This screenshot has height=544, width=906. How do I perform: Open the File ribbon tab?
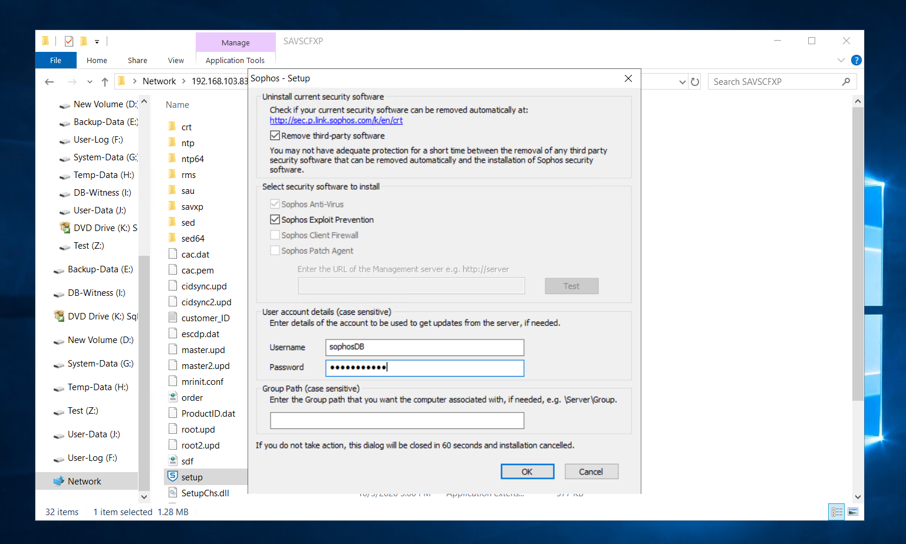[x=55, y=60]
